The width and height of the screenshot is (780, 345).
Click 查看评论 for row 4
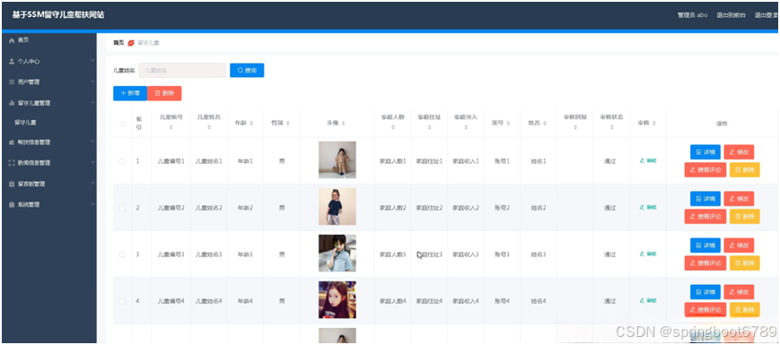[x=706, y=310]
